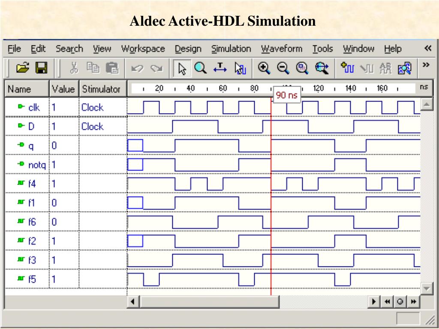Open the Help menu
The height and width of the screenshot is (329, 439).
click(393, 49)
